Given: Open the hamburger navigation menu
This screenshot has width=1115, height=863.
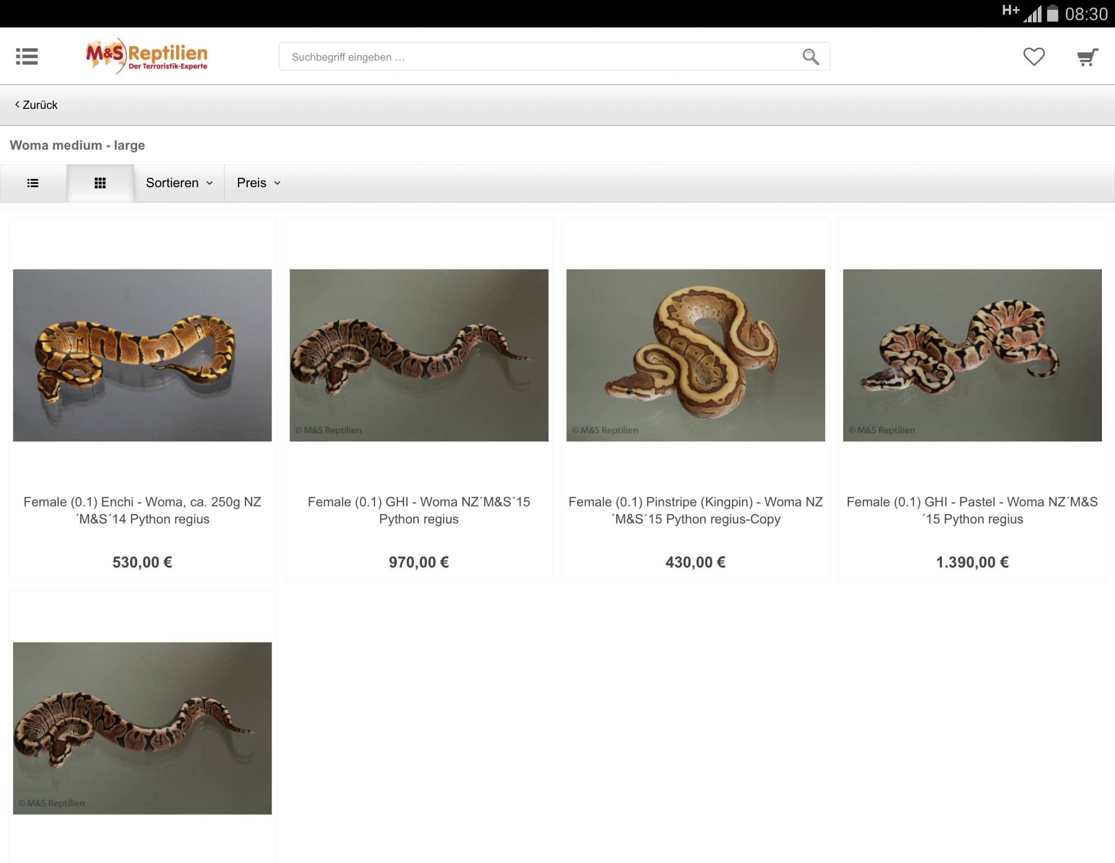Looking at the screenshot, I should click(x=27, y=56).
